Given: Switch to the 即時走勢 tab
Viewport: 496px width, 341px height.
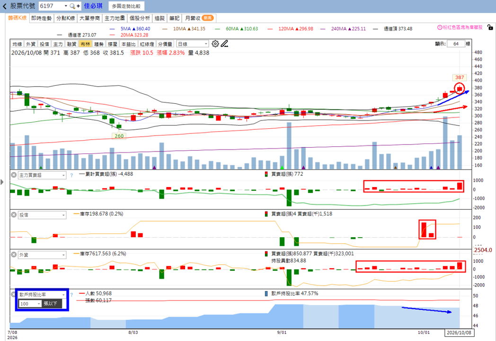Looking at the screenshot, I should pyautogui.click(x=42, y=18).
